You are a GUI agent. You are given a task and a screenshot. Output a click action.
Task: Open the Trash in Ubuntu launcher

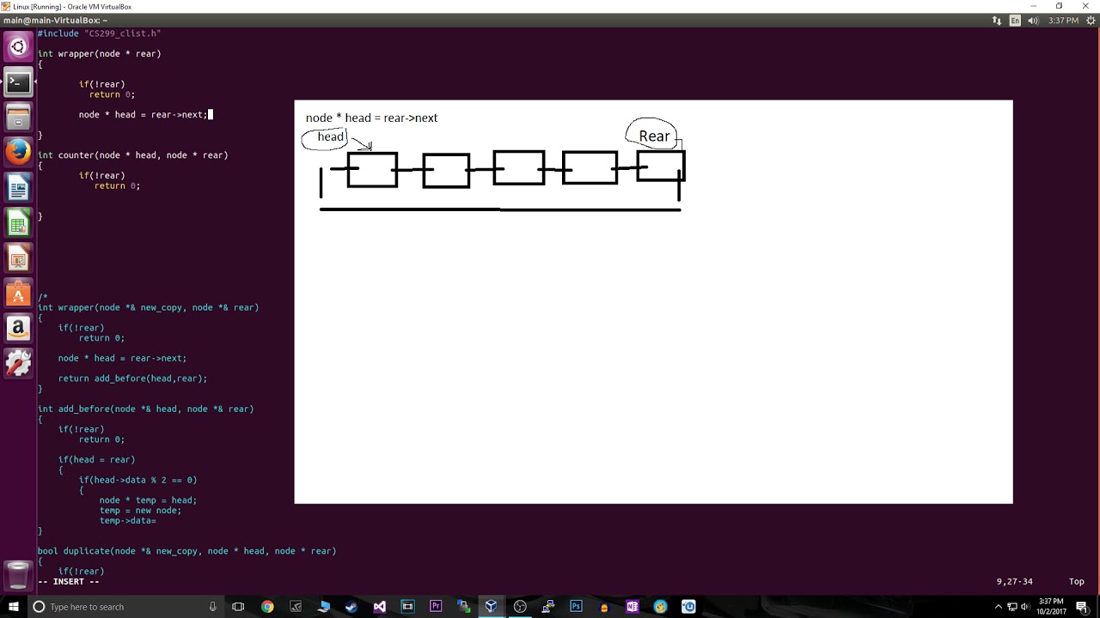[18, 574]
